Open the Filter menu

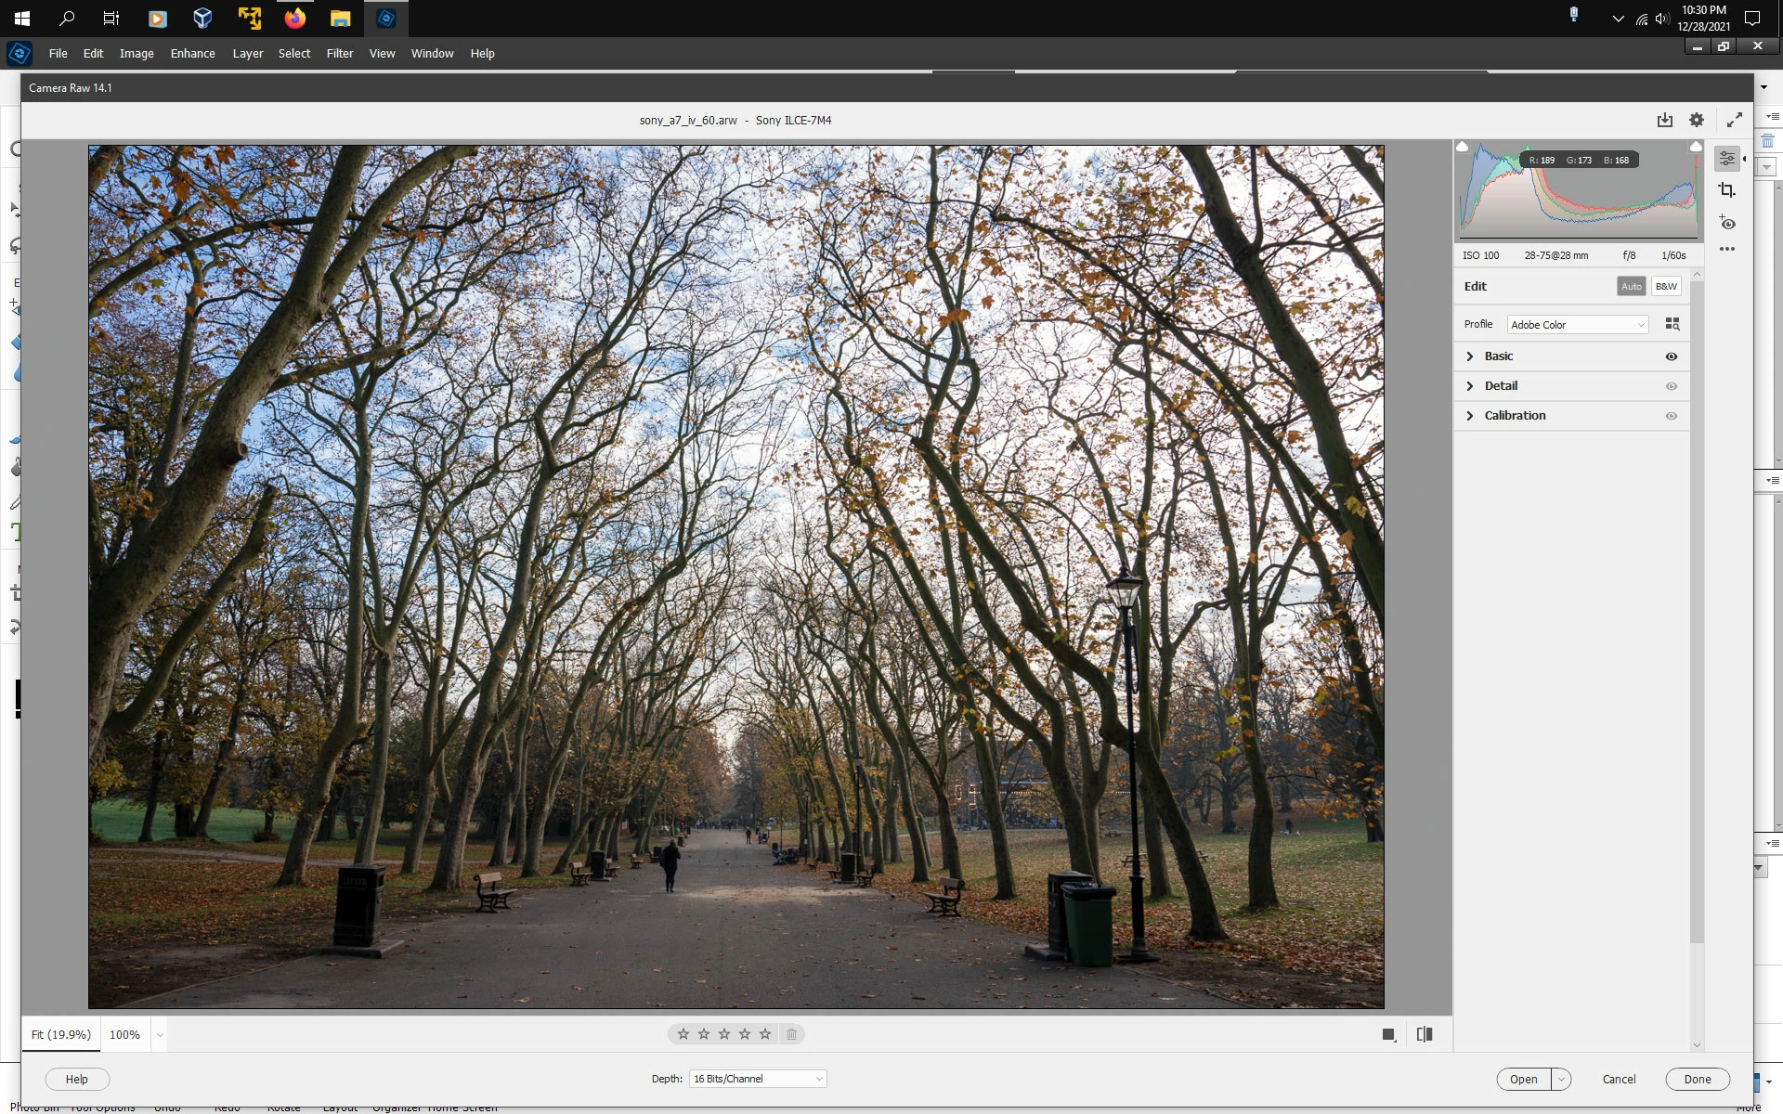point(339,53)
